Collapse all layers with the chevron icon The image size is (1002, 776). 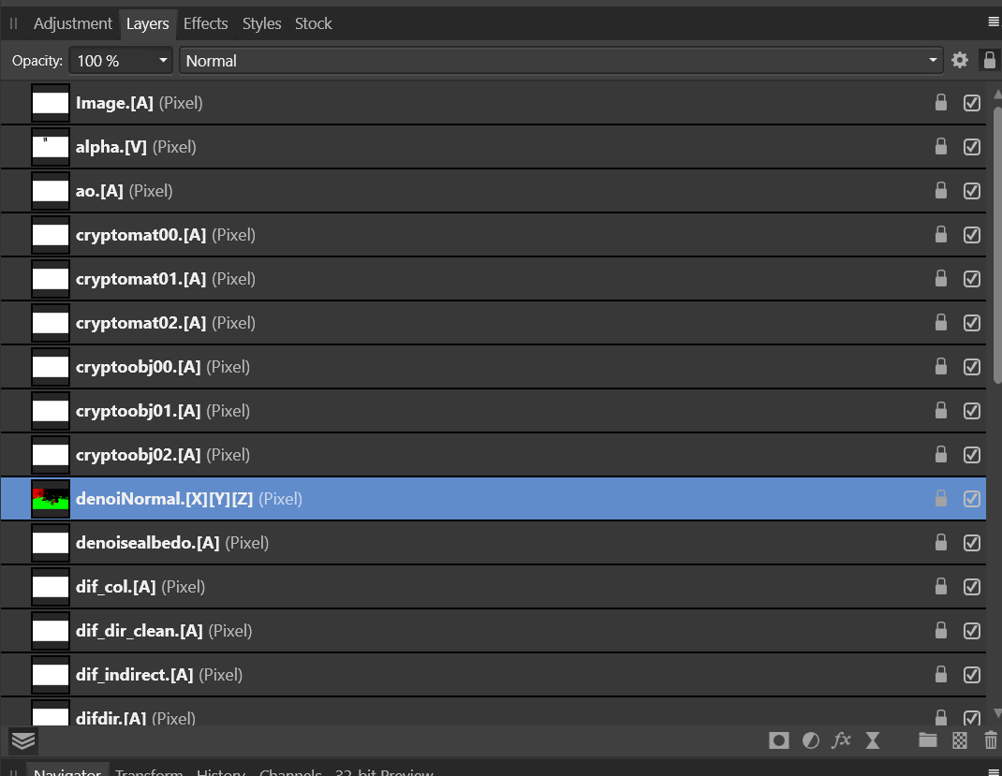click(22, 740)
